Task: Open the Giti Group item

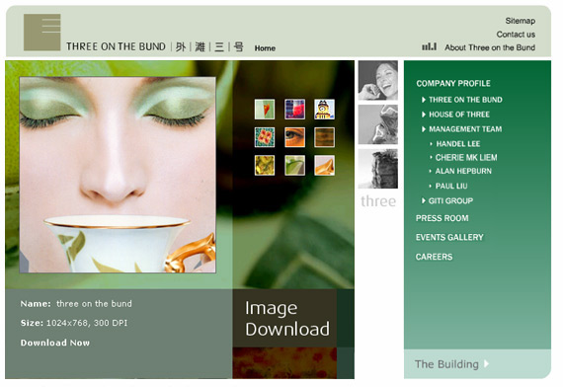Action: pos(450,200)
